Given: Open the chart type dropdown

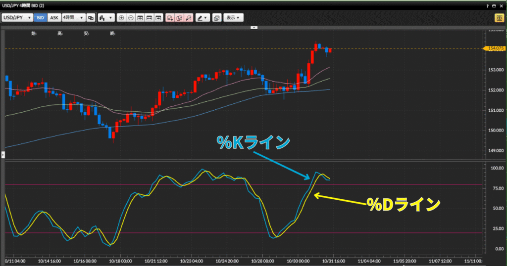Looking at the screenshot, I should tap(105, 18).
